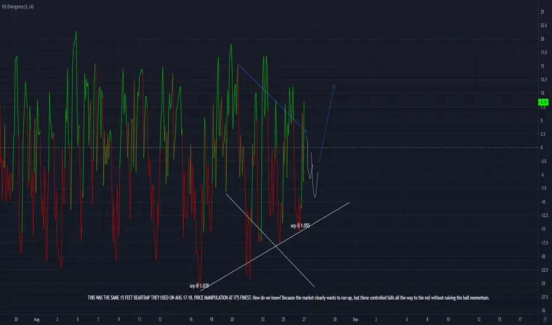Click the Aug label on the date axis
The image size is (552, 325).
click(37, 319)
